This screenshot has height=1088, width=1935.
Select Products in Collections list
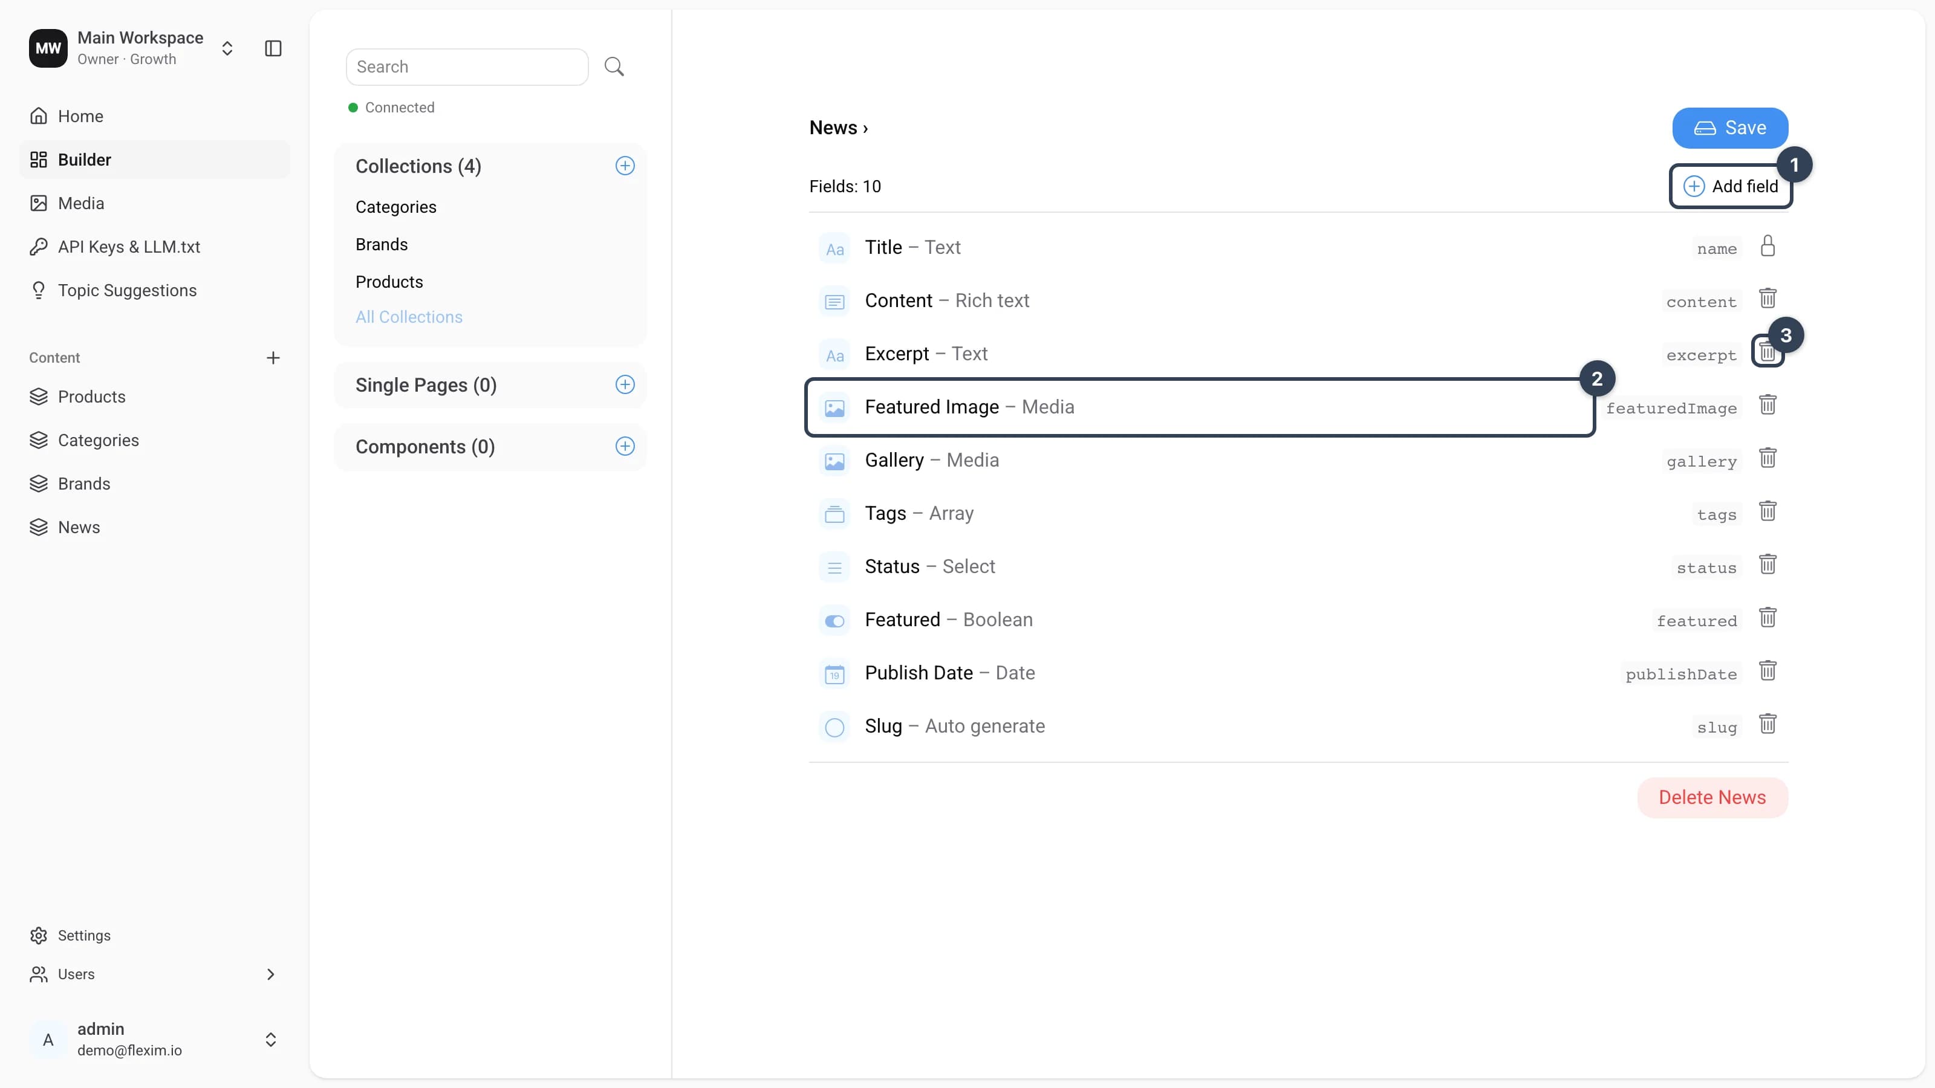pos(389,282)
